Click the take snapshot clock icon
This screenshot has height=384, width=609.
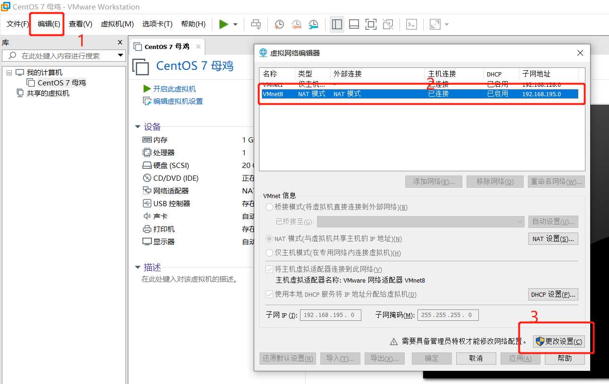coord(279,24)
